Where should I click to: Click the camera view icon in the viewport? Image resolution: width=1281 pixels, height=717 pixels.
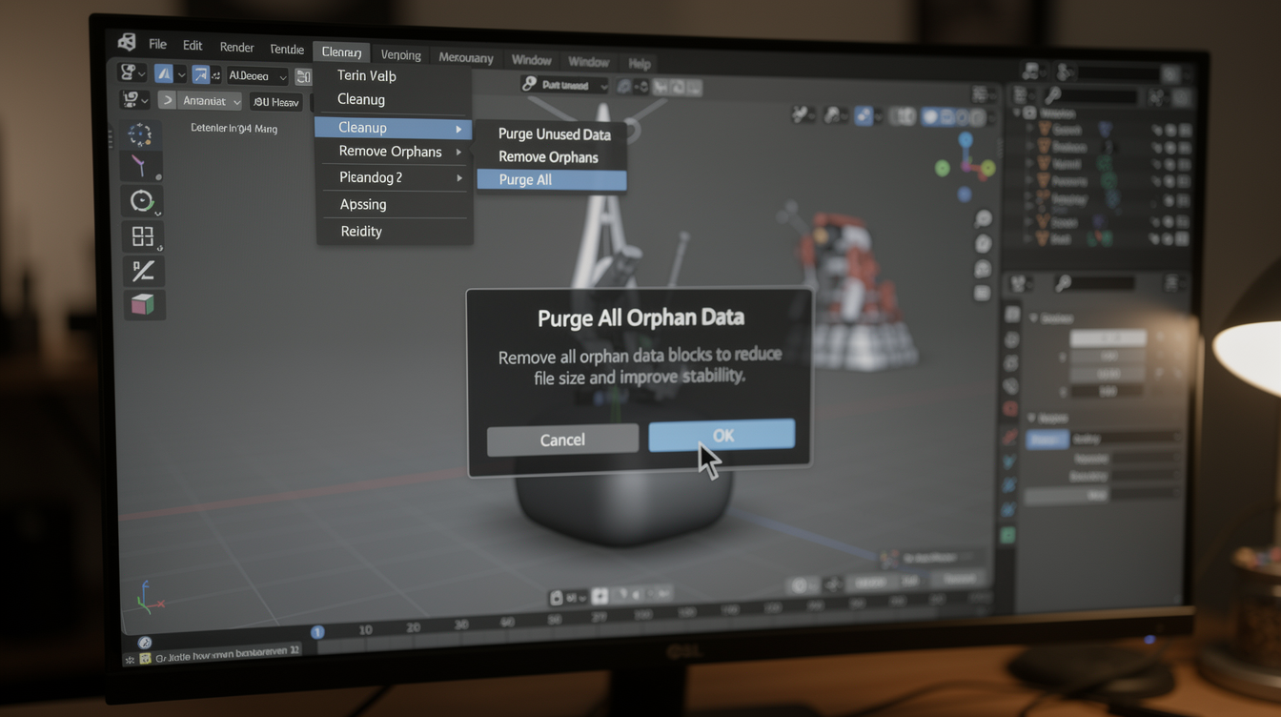pos(983,268)
